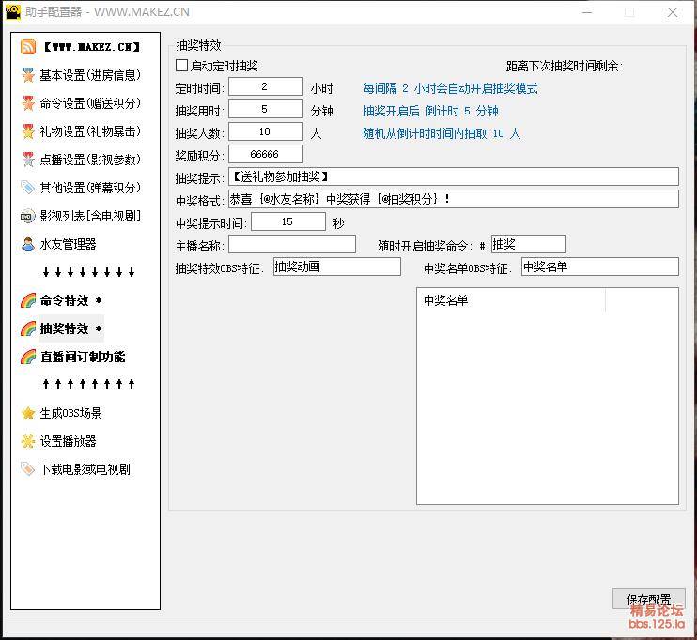
Task: Click the app icon in title bar
Action: [x=12, y=11]
